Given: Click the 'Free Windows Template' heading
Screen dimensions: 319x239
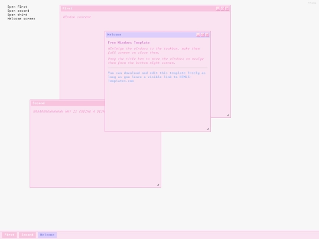Looking at the screenshot, I should coord(129,42).
